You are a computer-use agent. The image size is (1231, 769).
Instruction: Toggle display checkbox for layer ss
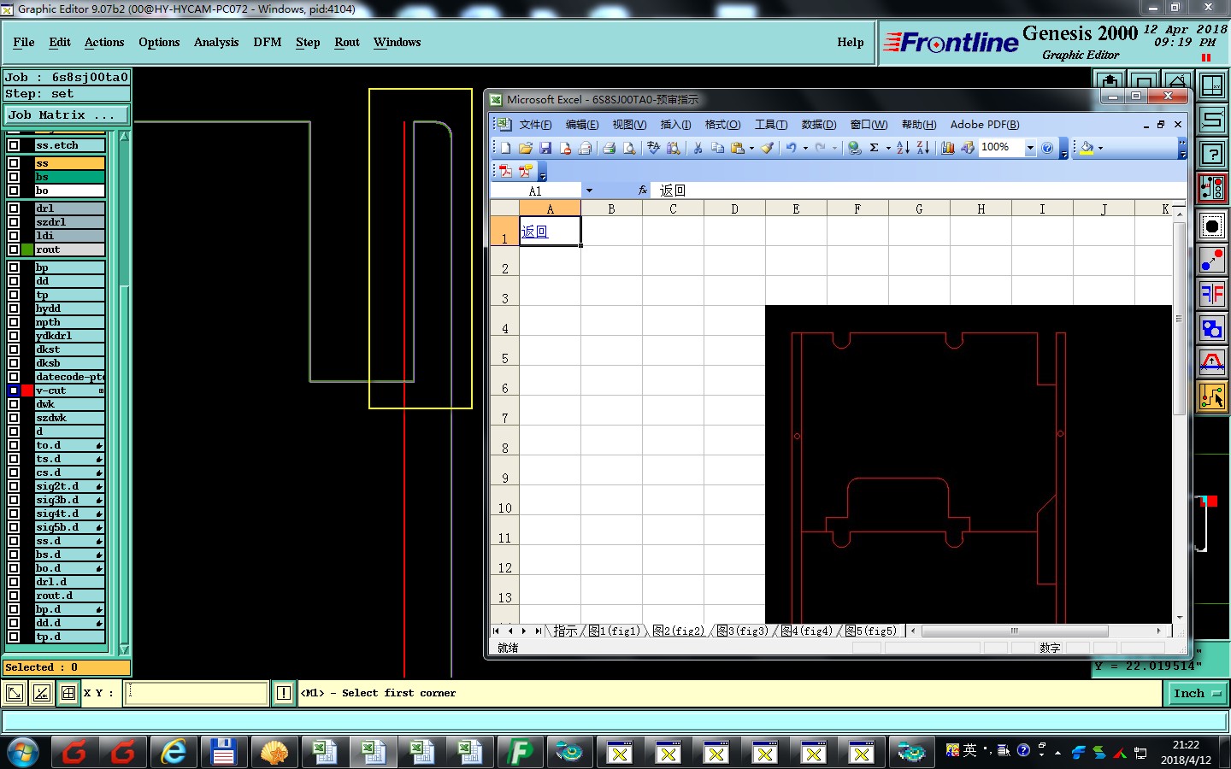14,163
